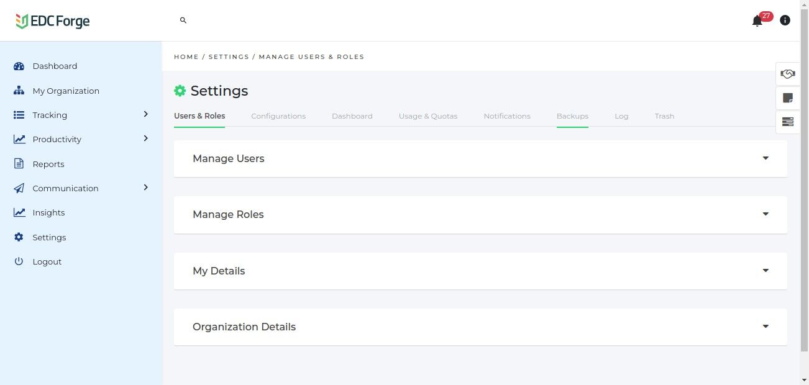809x385 pixels.
Task: Click the My Organization sitemap icon
Action: click(x=19, y=91)
